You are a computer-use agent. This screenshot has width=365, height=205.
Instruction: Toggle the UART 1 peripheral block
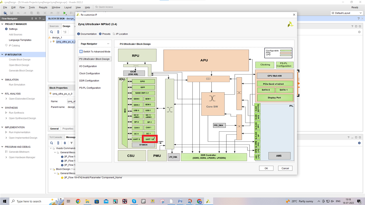150,139
